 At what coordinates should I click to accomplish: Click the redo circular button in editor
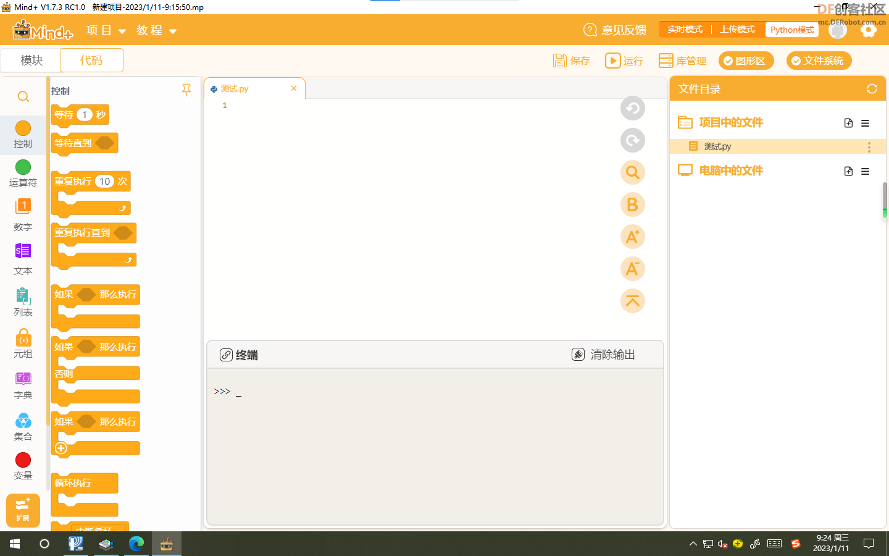click(x=633, y=140)
